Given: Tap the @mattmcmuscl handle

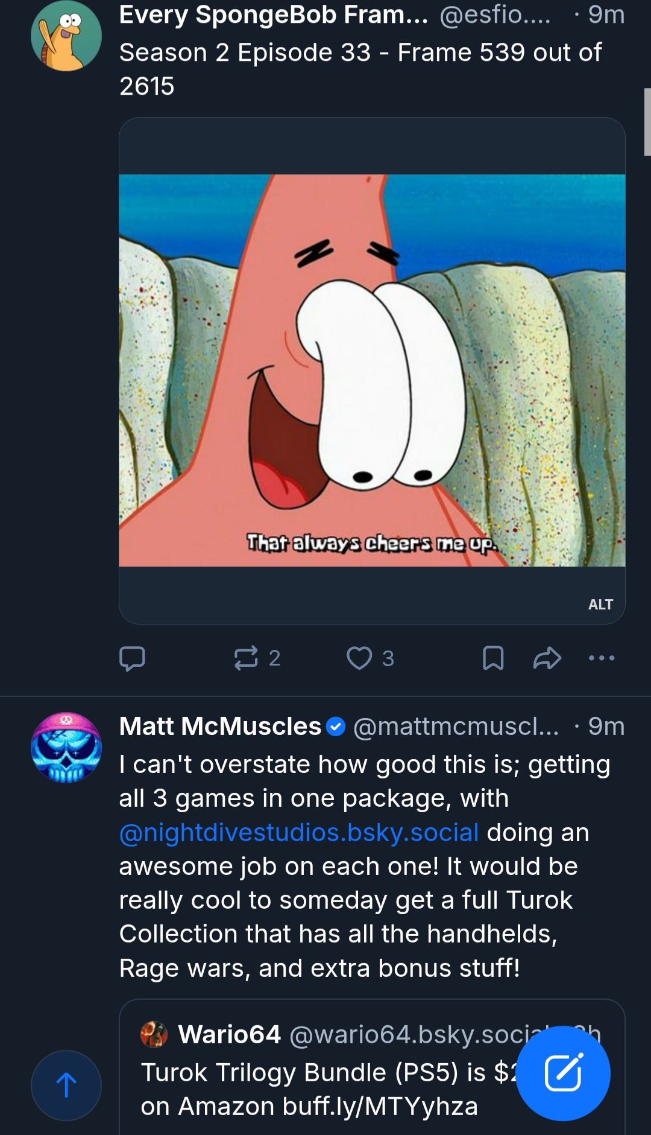Looking at the screenshot, I should pos(456,726).
